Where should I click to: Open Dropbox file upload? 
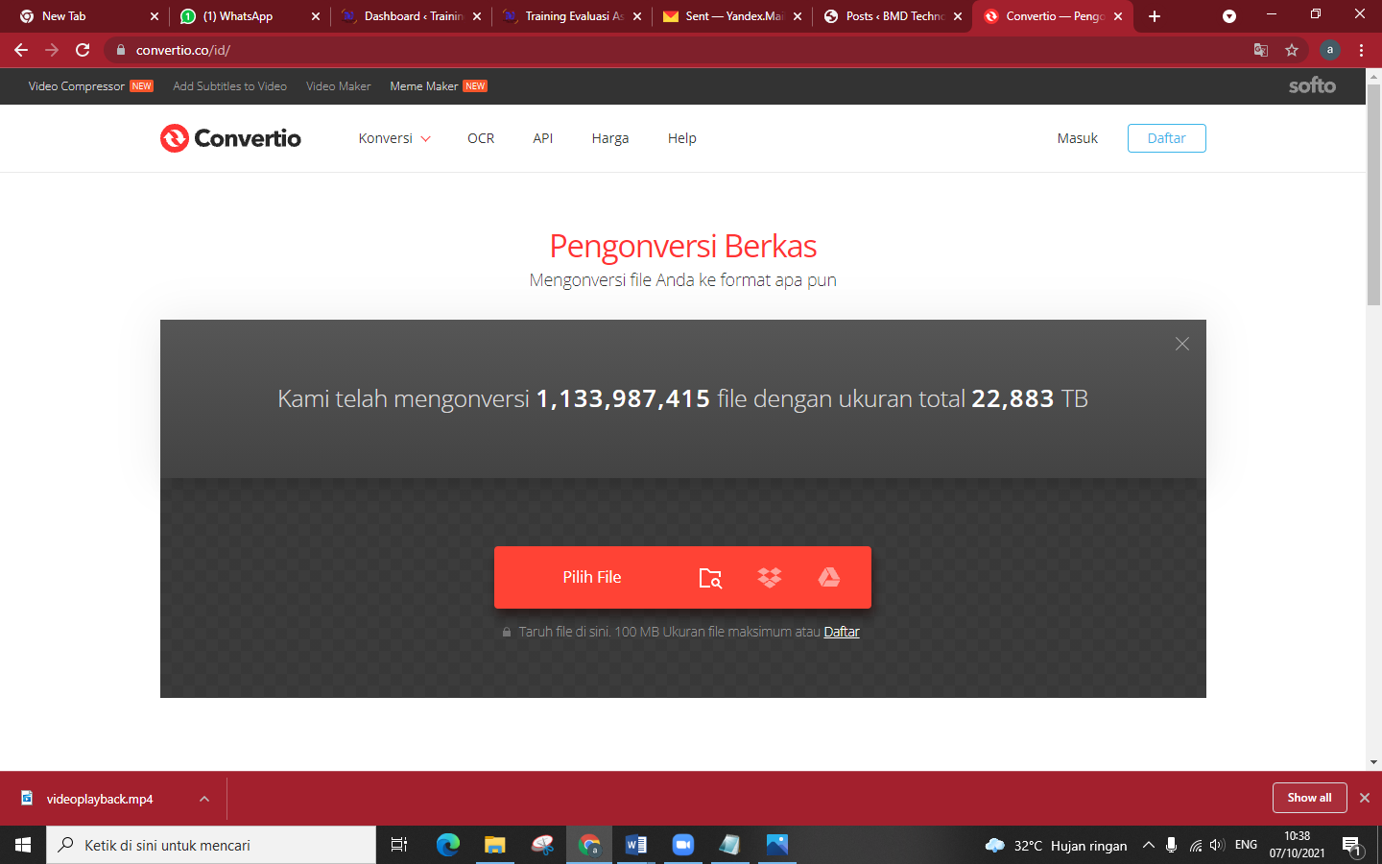(770, 577)
